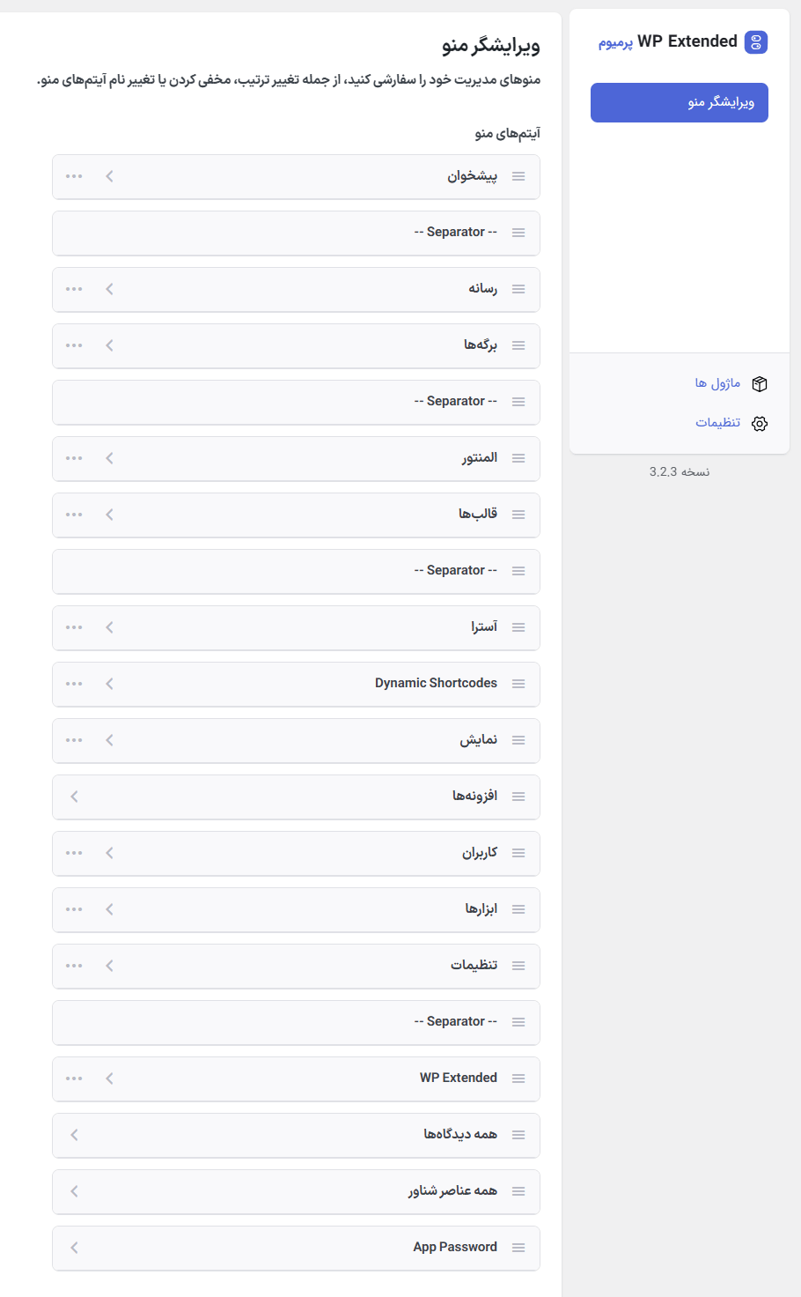
Task: Expand the افزونه‌ها row chevron
Action: 74,797
